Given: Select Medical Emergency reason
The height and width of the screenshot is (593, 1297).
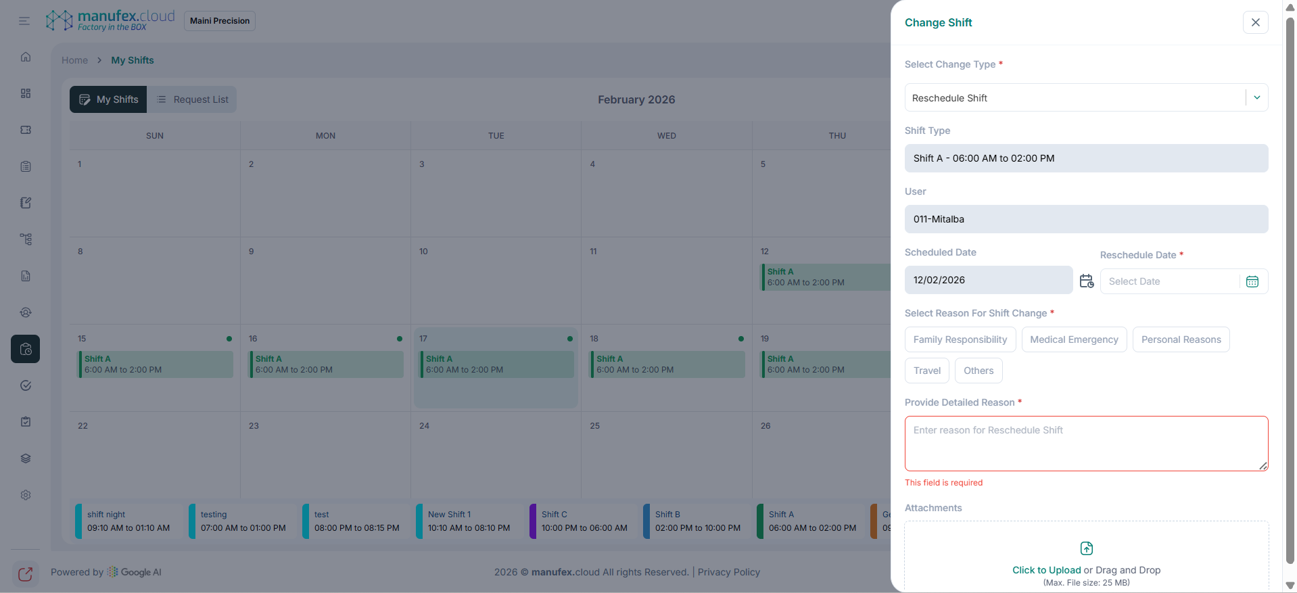Looking at the screenshot, I should point(1074,339).
